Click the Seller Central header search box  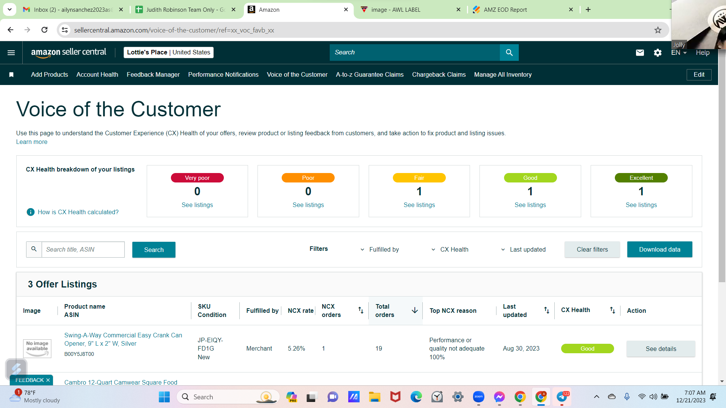coord(415,53)
